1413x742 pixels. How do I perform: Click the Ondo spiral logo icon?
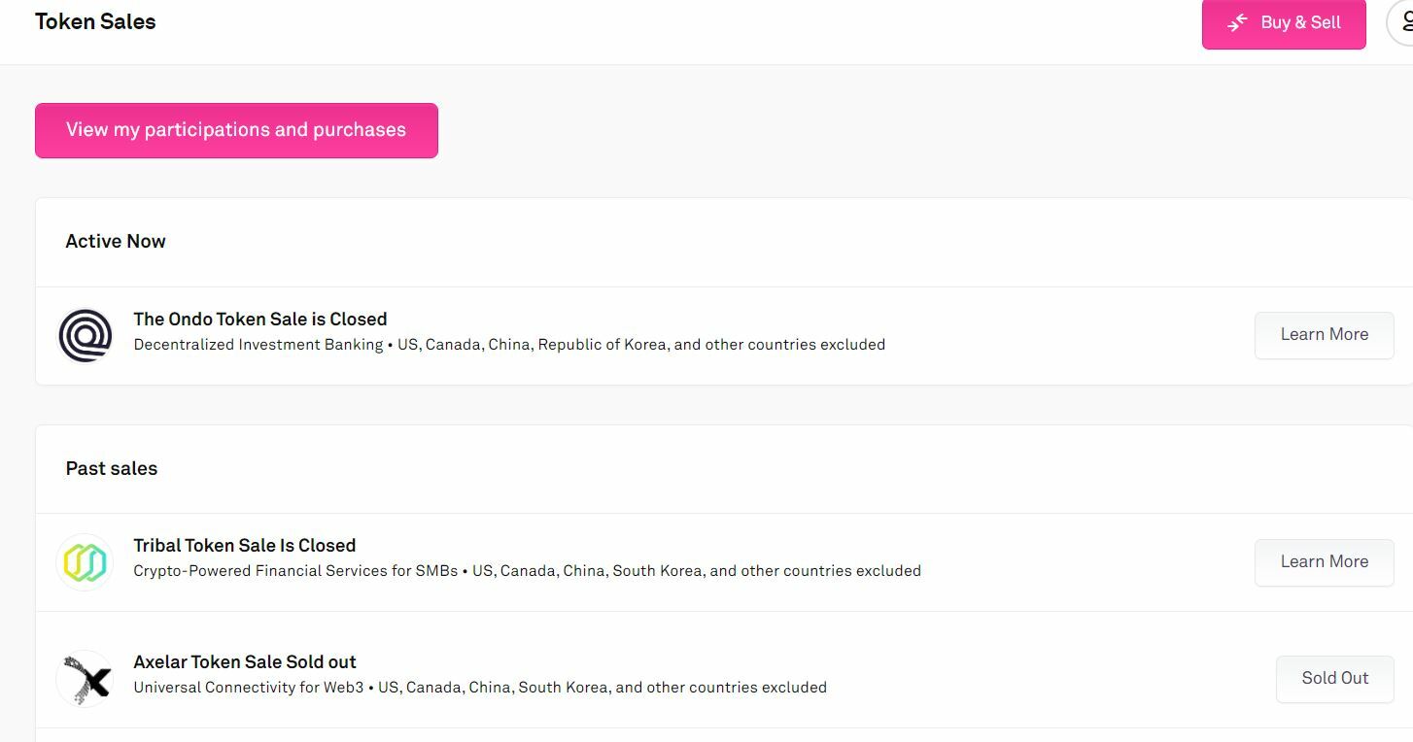pyautogui.click(x=86, y=335)
